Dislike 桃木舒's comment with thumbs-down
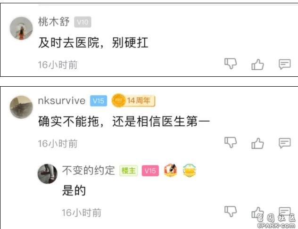Screen dimensions: 298x229 (231, 64)
